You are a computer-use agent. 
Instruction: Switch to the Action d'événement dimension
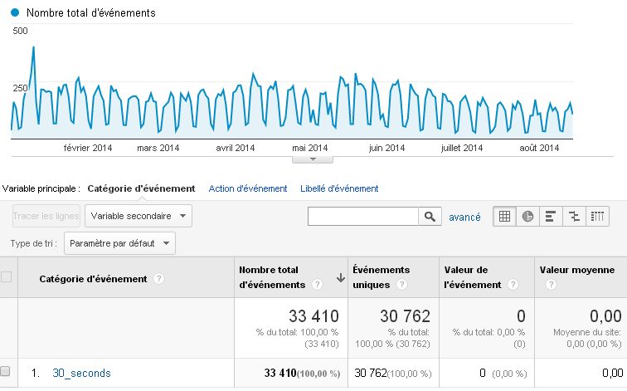tap(248, 188)
